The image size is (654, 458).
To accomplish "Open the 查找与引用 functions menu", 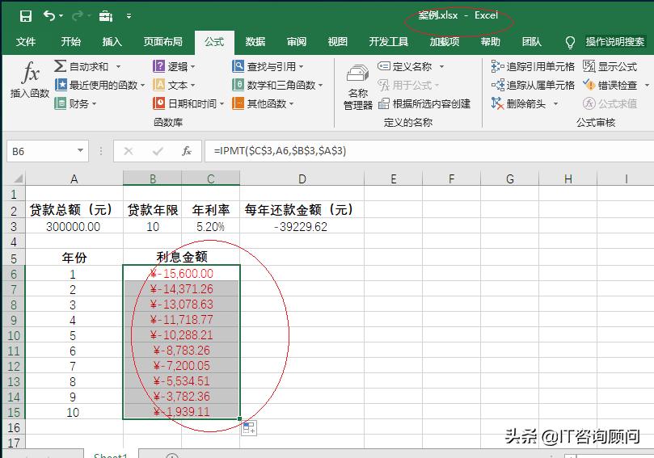I will click(x=268, y=67).
